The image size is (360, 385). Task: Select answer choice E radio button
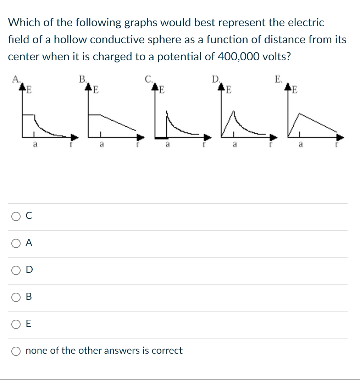(16, 324)
